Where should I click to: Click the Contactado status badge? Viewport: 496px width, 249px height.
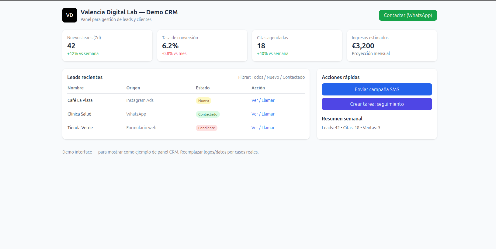(x=208, y=114)
